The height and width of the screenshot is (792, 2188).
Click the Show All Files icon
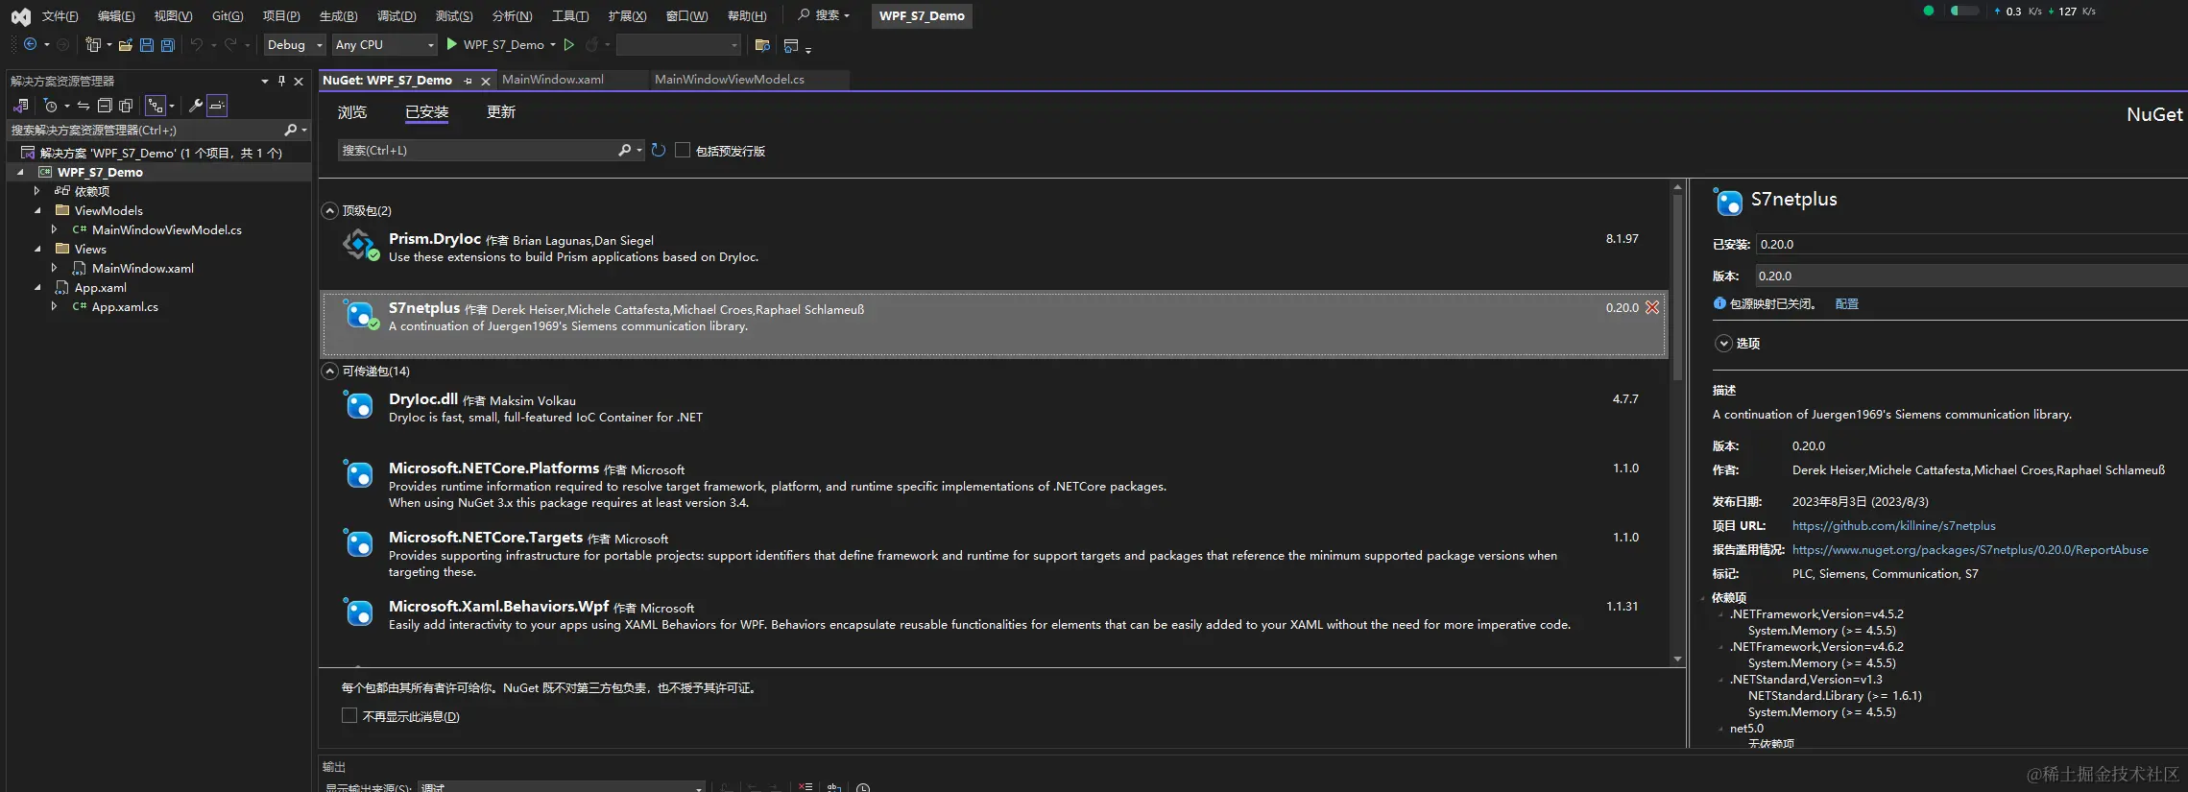pos(126,106)
